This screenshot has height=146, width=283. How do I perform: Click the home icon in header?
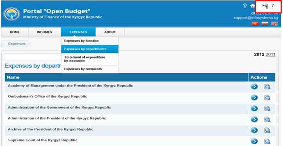click(x=252, y=6)
